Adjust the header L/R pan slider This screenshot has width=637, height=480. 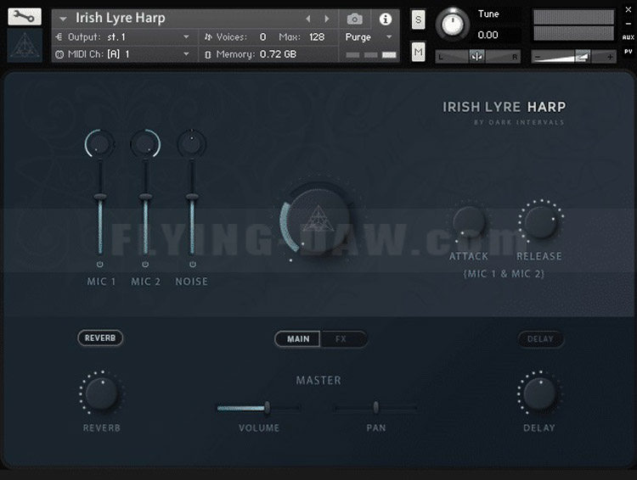click(477, 57)
